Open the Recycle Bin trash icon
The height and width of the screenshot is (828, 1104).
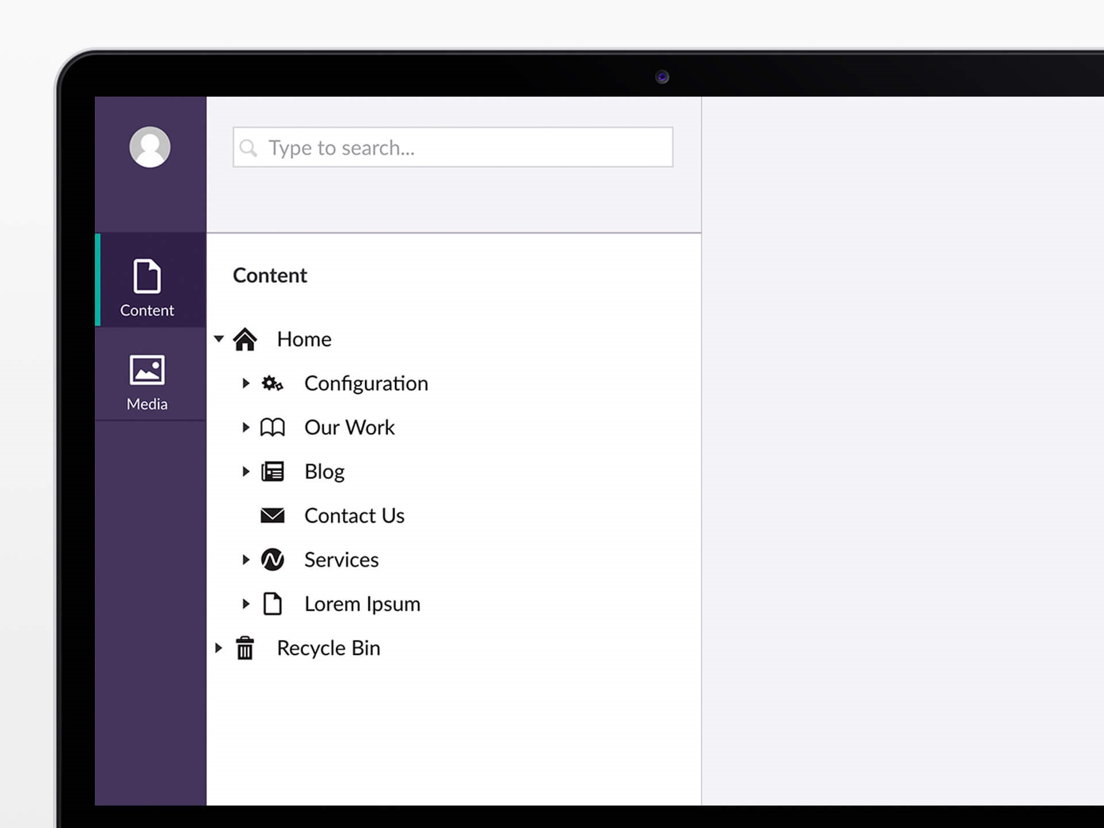(x=246, y=648)
